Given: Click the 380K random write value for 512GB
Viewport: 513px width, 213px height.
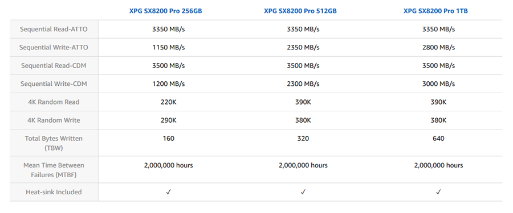Looking at the screenshot, I should [303, 120].
